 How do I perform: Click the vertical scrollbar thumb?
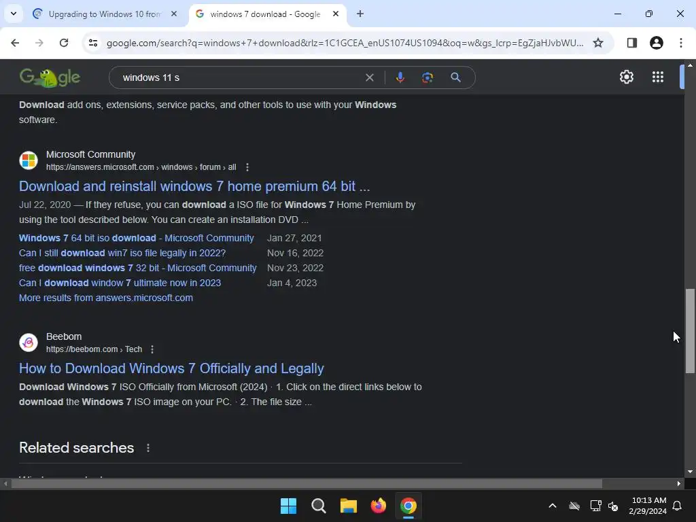pyautogui.click(x=690, y=331)
